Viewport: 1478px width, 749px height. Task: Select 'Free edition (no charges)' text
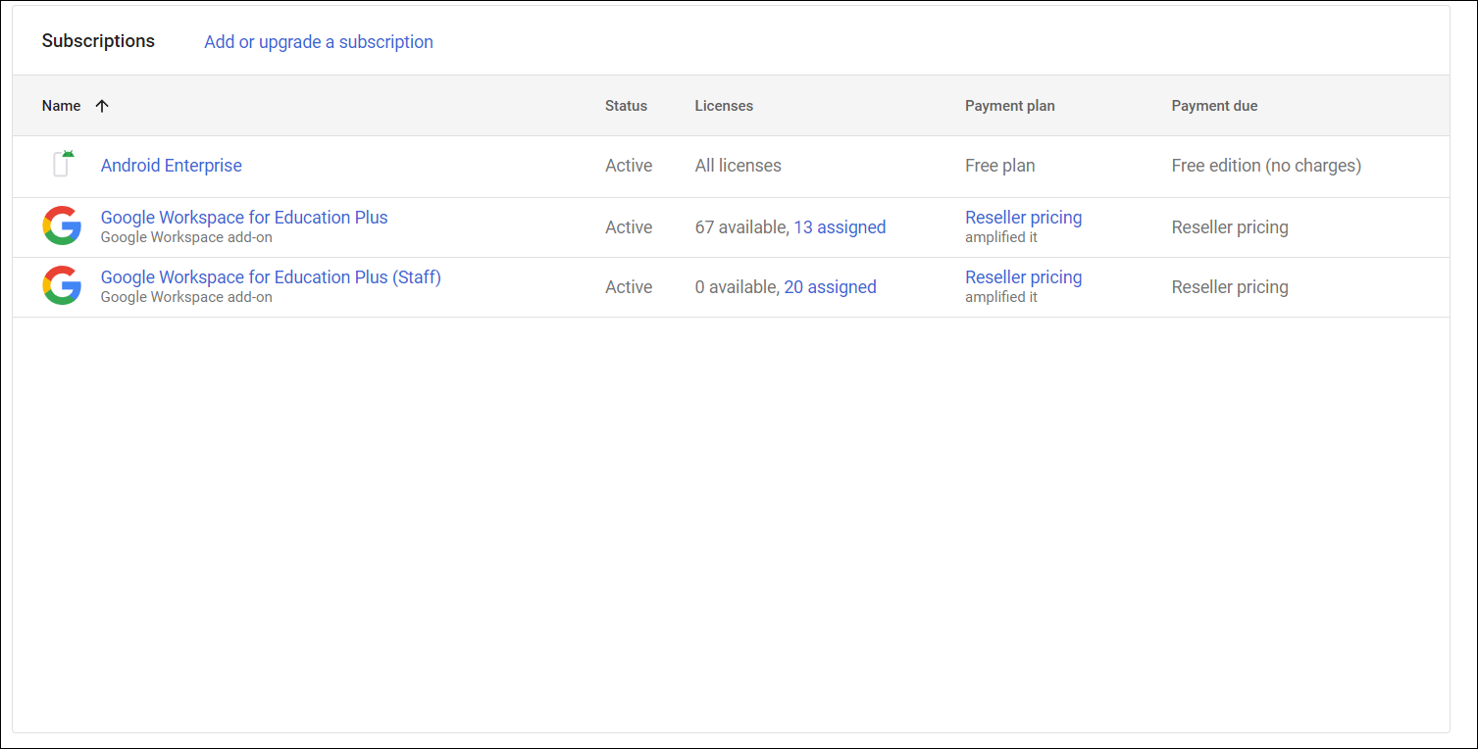point(1266,166)
